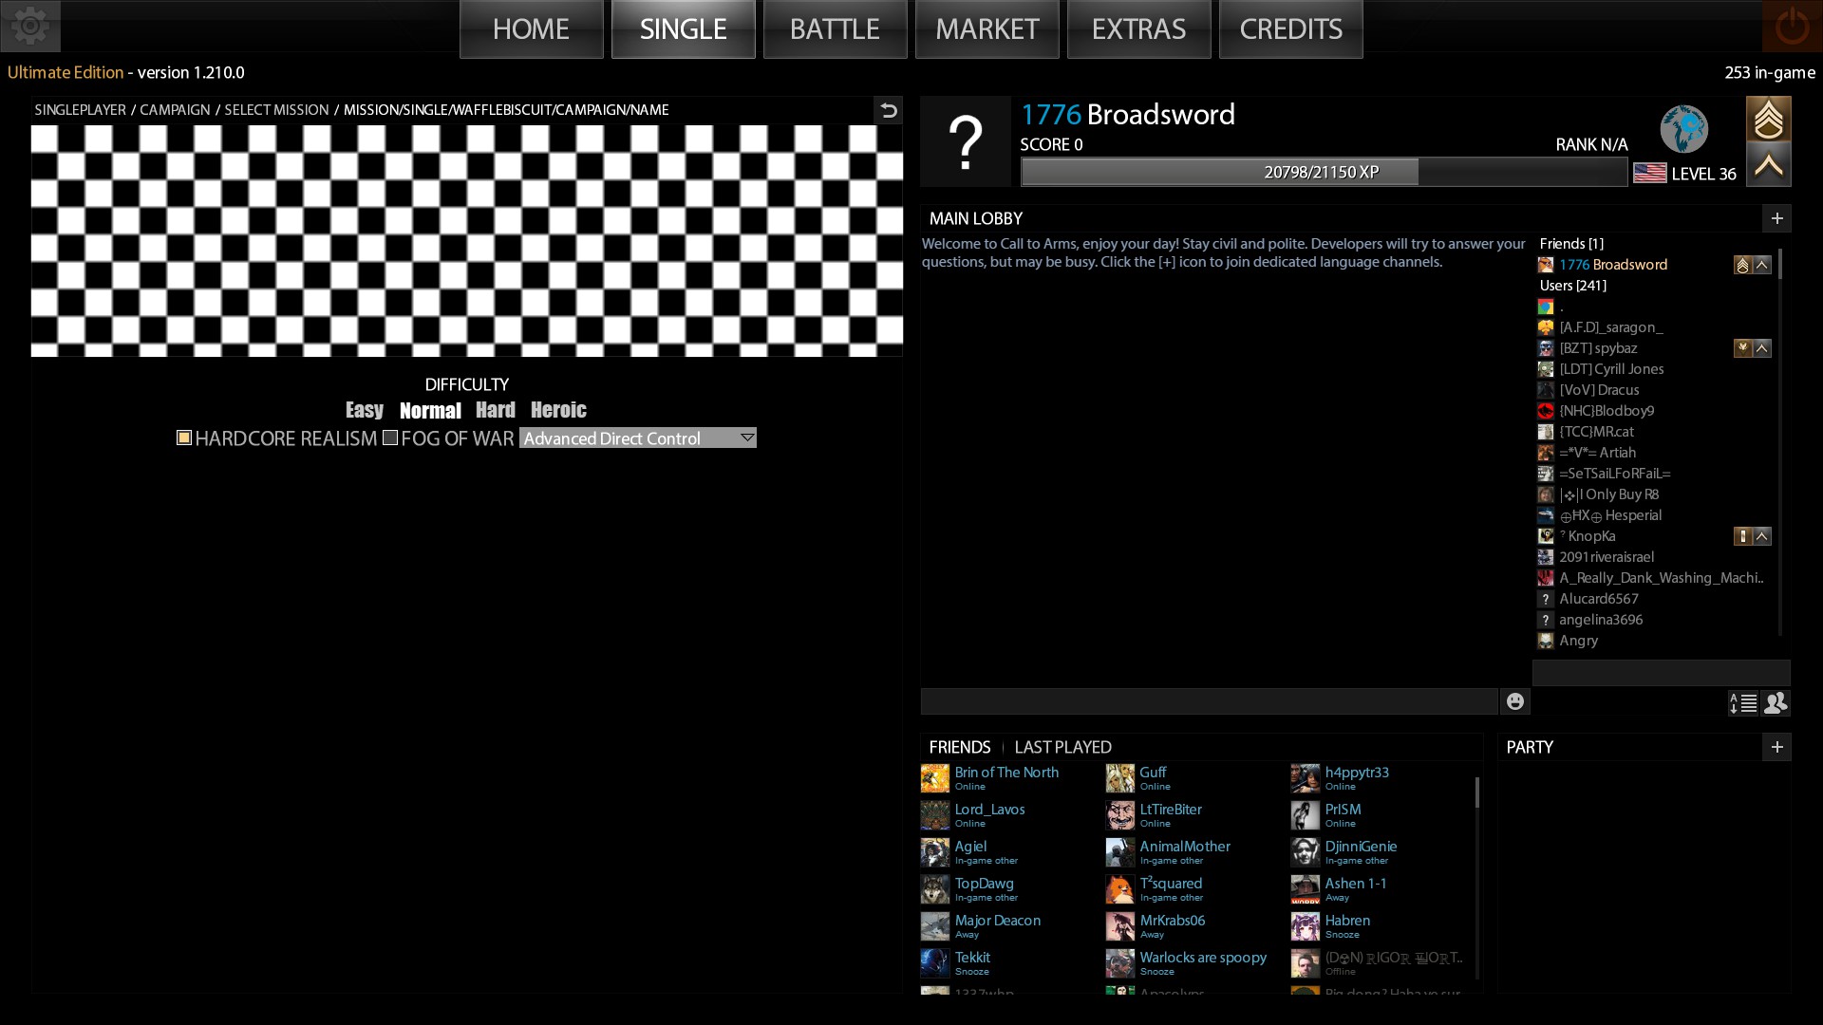Click friend Brin of The North

[1005, 773]
